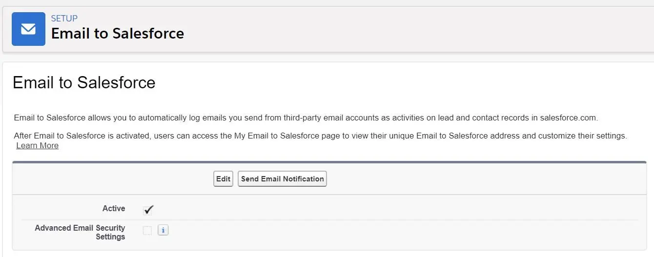Select the SETUP breadcrumb label
The image size is (654, 257).
[64, 19]
